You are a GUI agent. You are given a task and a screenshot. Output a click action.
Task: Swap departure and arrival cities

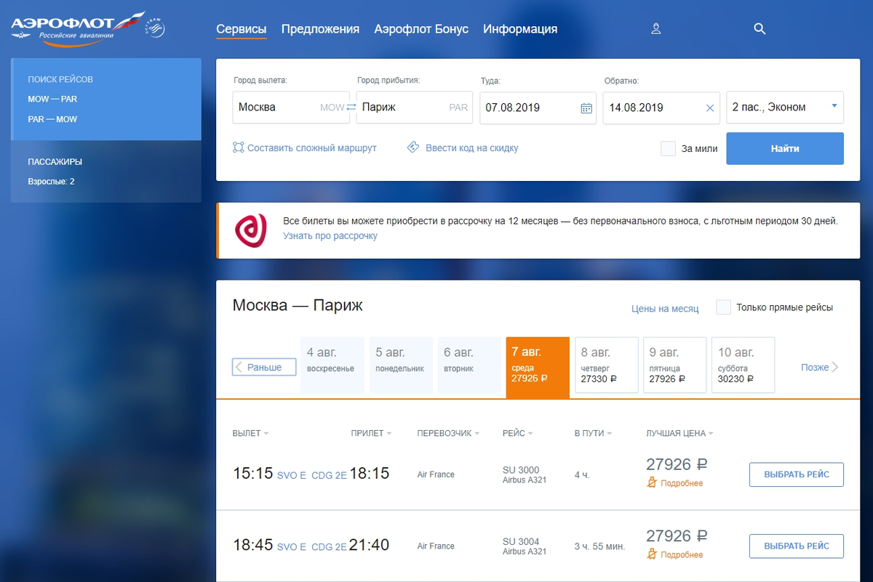351,107
